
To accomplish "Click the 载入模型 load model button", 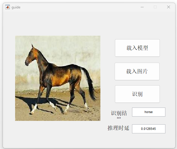I will point(137,48).
